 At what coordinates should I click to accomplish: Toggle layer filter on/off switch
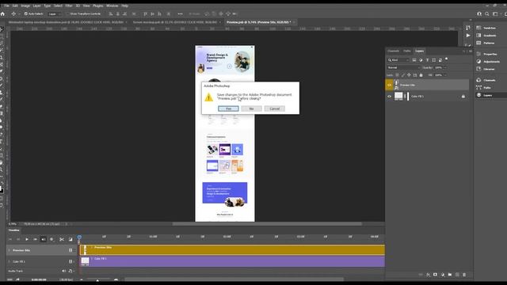pos(447,59)
